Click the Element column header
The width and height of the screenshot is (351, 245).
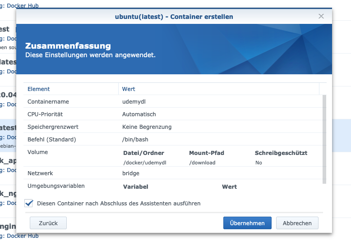point(71,89)
